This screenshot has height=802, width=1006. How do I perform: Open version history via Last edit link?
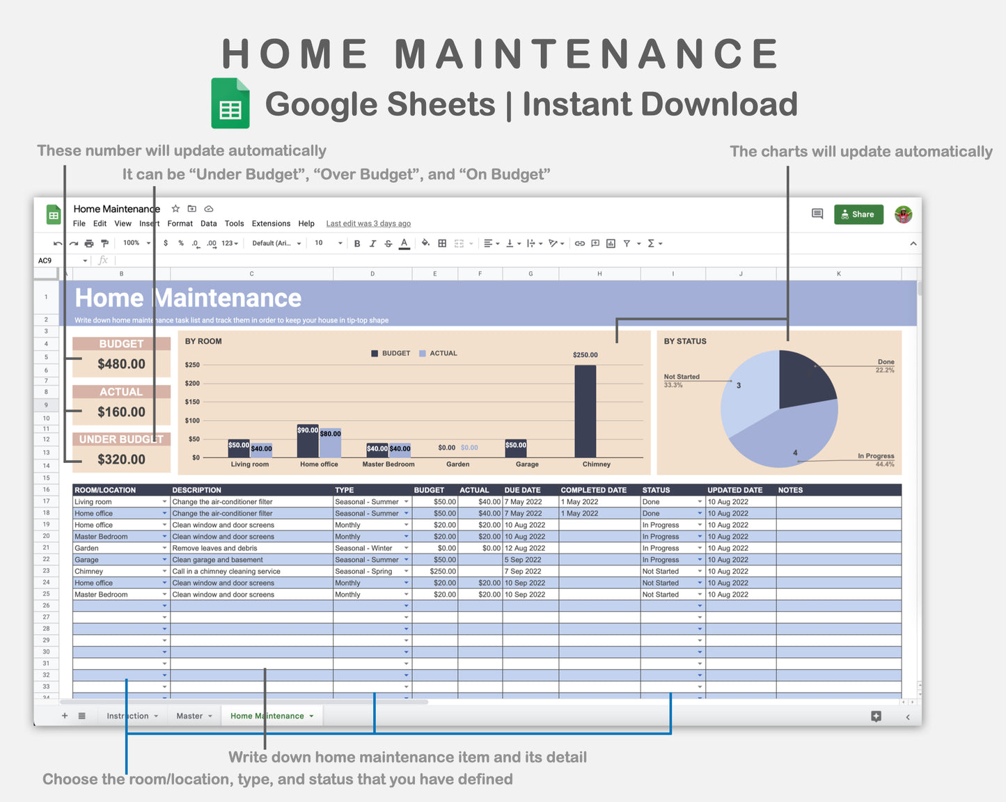pos(368,223)
